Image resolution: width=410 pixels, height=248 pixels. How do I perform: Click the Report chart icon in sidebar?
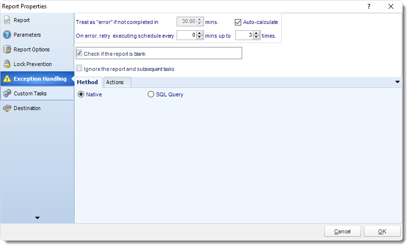[7, 20]
